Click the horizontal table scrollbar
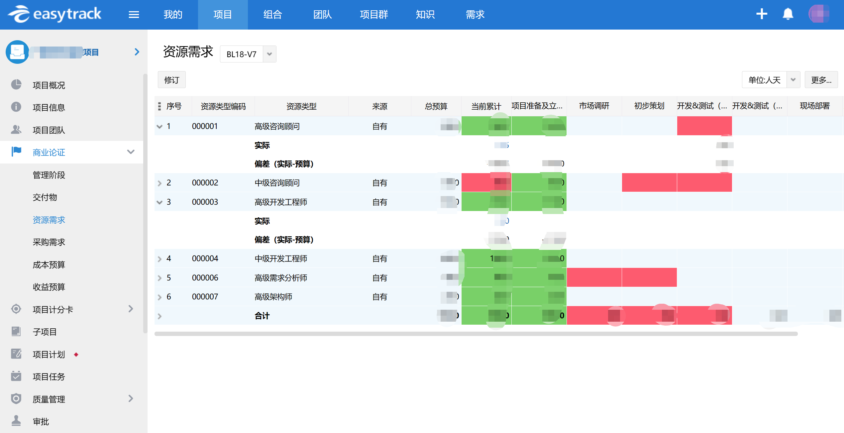The image size is (844, 433). [x=476, y=334]
